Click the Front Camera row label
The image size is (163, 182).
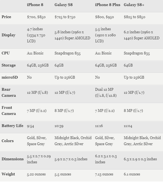click(9, 111)
